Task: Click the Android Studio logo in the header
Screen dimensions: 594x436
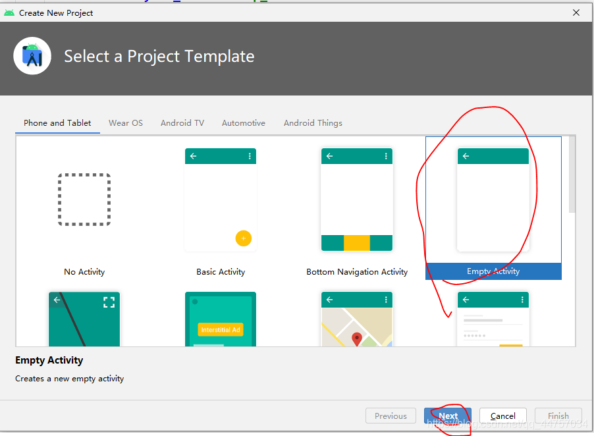Action: coord(32,56)
